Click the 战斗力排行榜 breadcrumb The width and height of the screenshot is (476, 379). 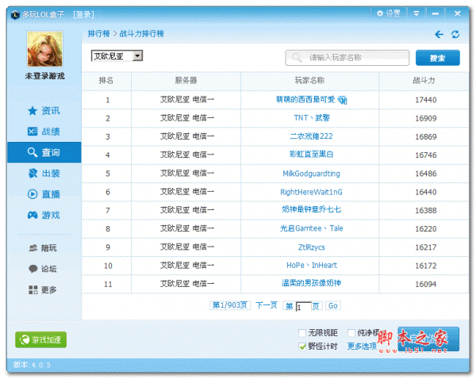[141, 33]
